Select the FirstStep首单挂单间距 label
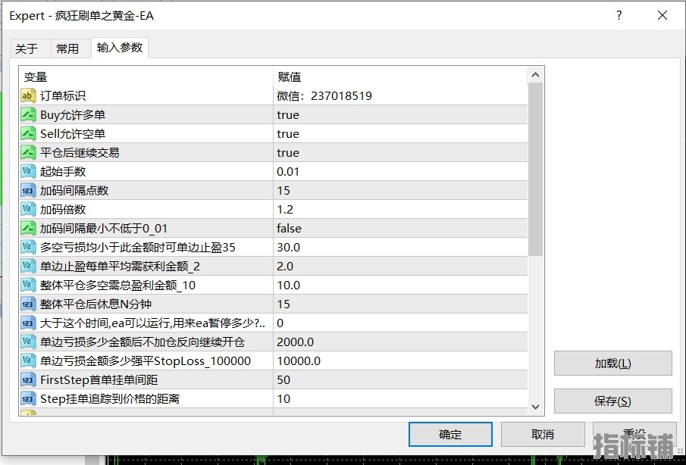 [99, 379]
